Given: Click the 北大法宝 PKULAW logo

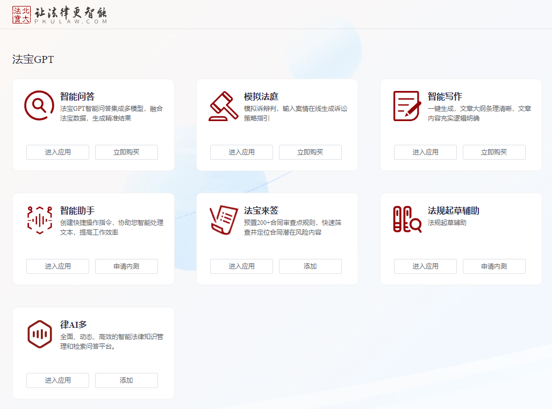Looking at the screenshot, I should click(x=60, y=15).
